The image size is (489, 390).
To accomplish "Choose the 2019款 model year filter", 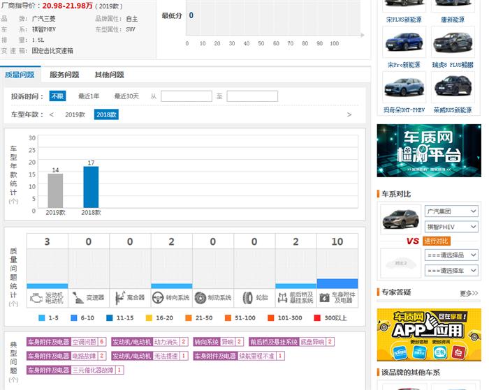I will [75, 114].
